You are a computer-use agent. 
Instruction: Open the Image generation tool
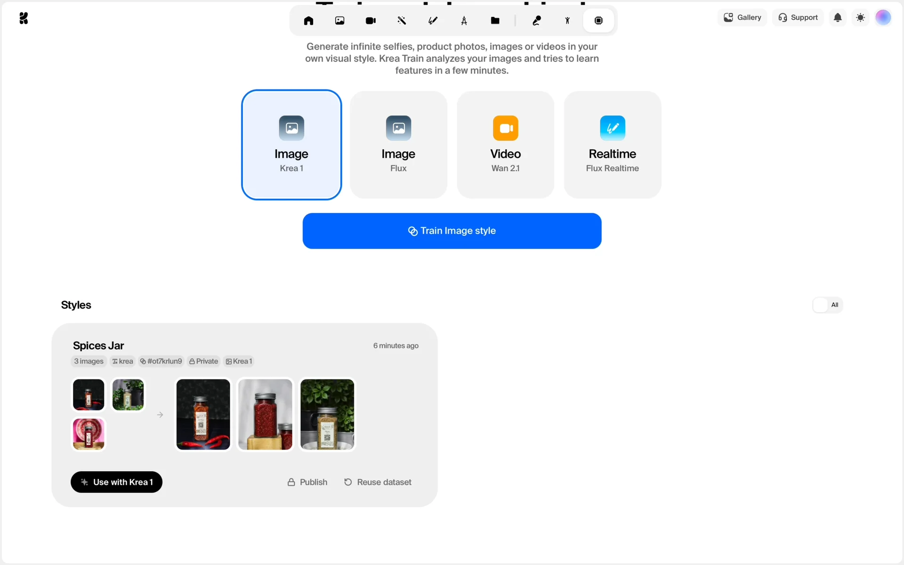339,21
